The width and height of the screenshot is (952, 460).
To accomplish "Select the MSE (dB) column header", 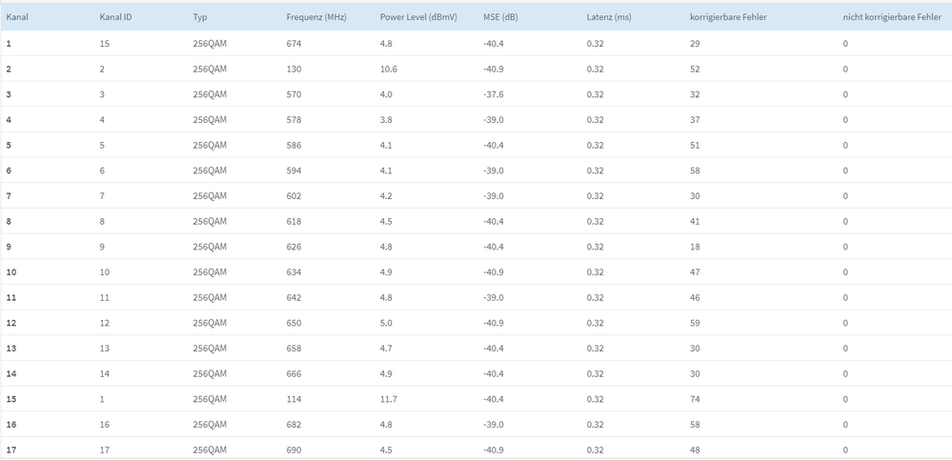I will pyautogui.click(x=501, y=18).
